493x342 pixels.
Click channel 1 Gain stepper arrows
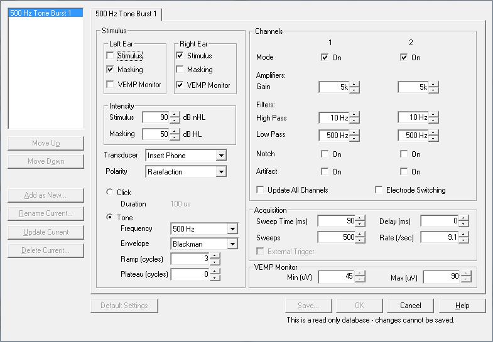[x=354, y=87]
